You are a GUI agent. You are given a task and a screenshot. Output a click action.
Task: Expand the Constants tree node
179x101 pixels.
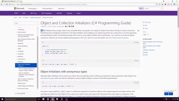17,51
